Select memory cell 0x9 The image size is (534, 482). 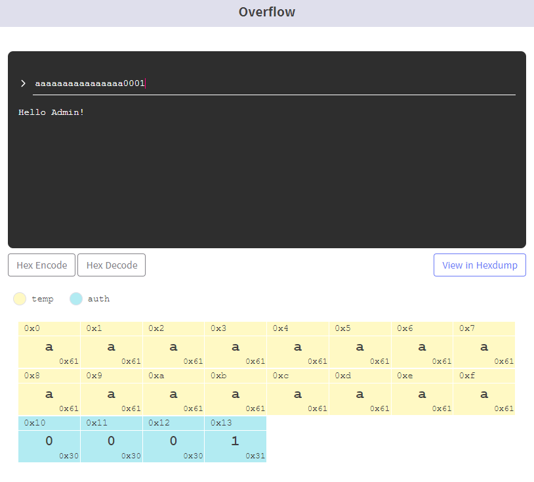(112, 392)
